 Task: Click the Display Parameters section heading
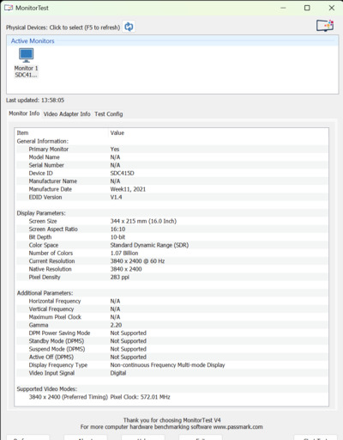41,213
